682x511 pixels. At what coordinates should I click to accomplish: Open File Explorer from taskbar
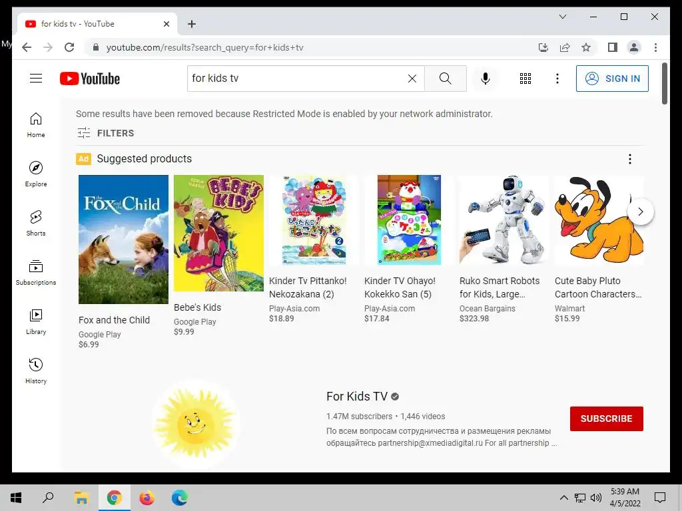pyautogui.click(x=81, y=498)
